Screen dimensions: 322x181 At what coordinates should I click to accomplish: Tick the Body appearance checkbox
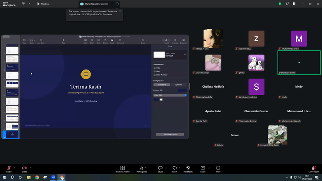[155, 71]
